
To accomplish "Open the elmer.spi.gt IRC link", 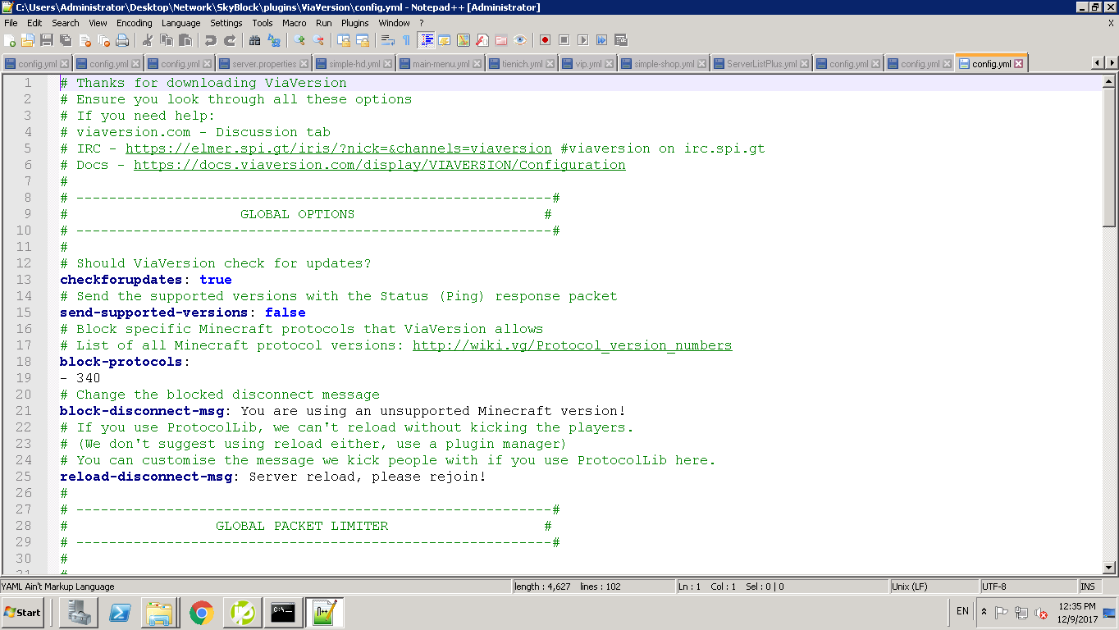I will tap(339, 148).
